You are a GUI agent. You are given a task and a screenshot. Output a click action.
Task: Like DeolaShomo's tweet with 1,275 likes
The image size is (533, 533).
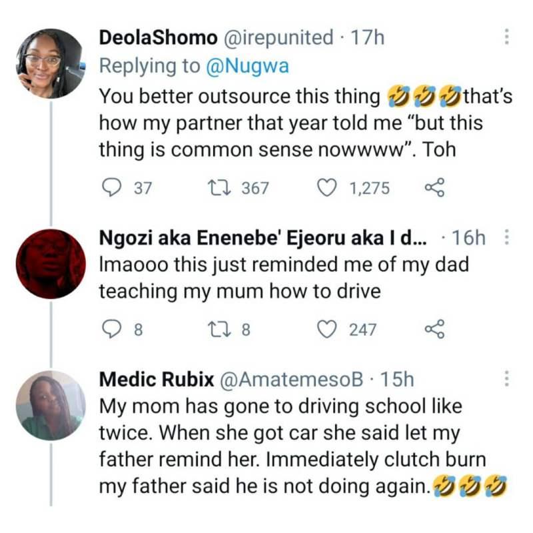(x=326, y=189)
